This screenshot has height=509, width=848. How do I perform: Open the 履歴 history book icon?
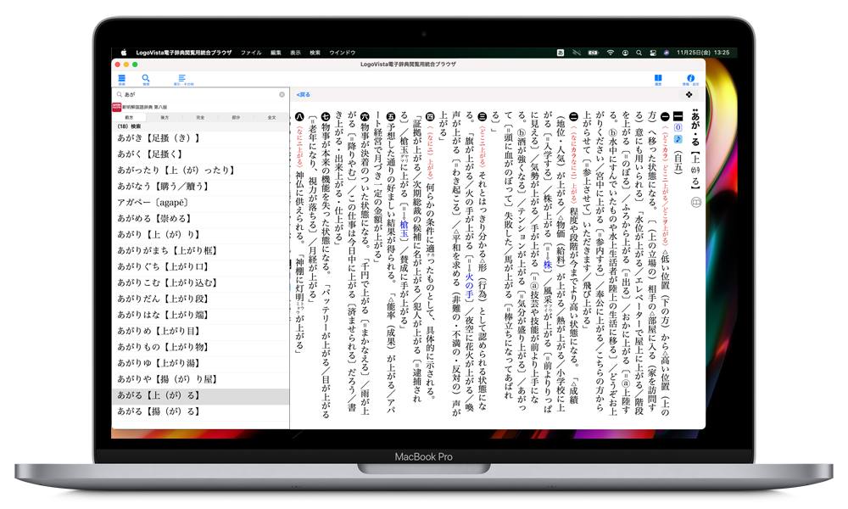click(x=658, y=78)
